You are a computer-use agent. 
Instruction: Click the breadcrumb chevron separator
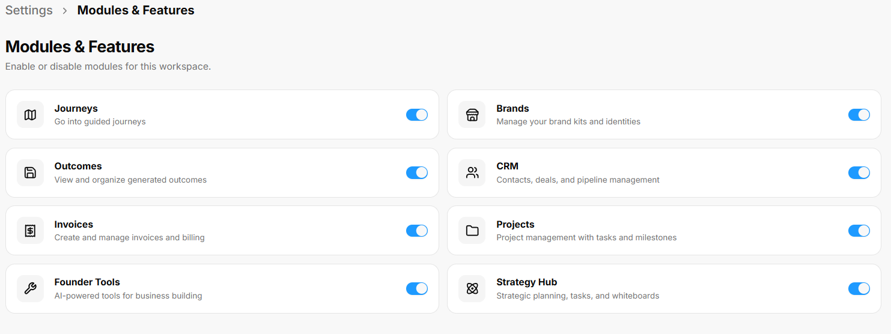pos(65,11)
